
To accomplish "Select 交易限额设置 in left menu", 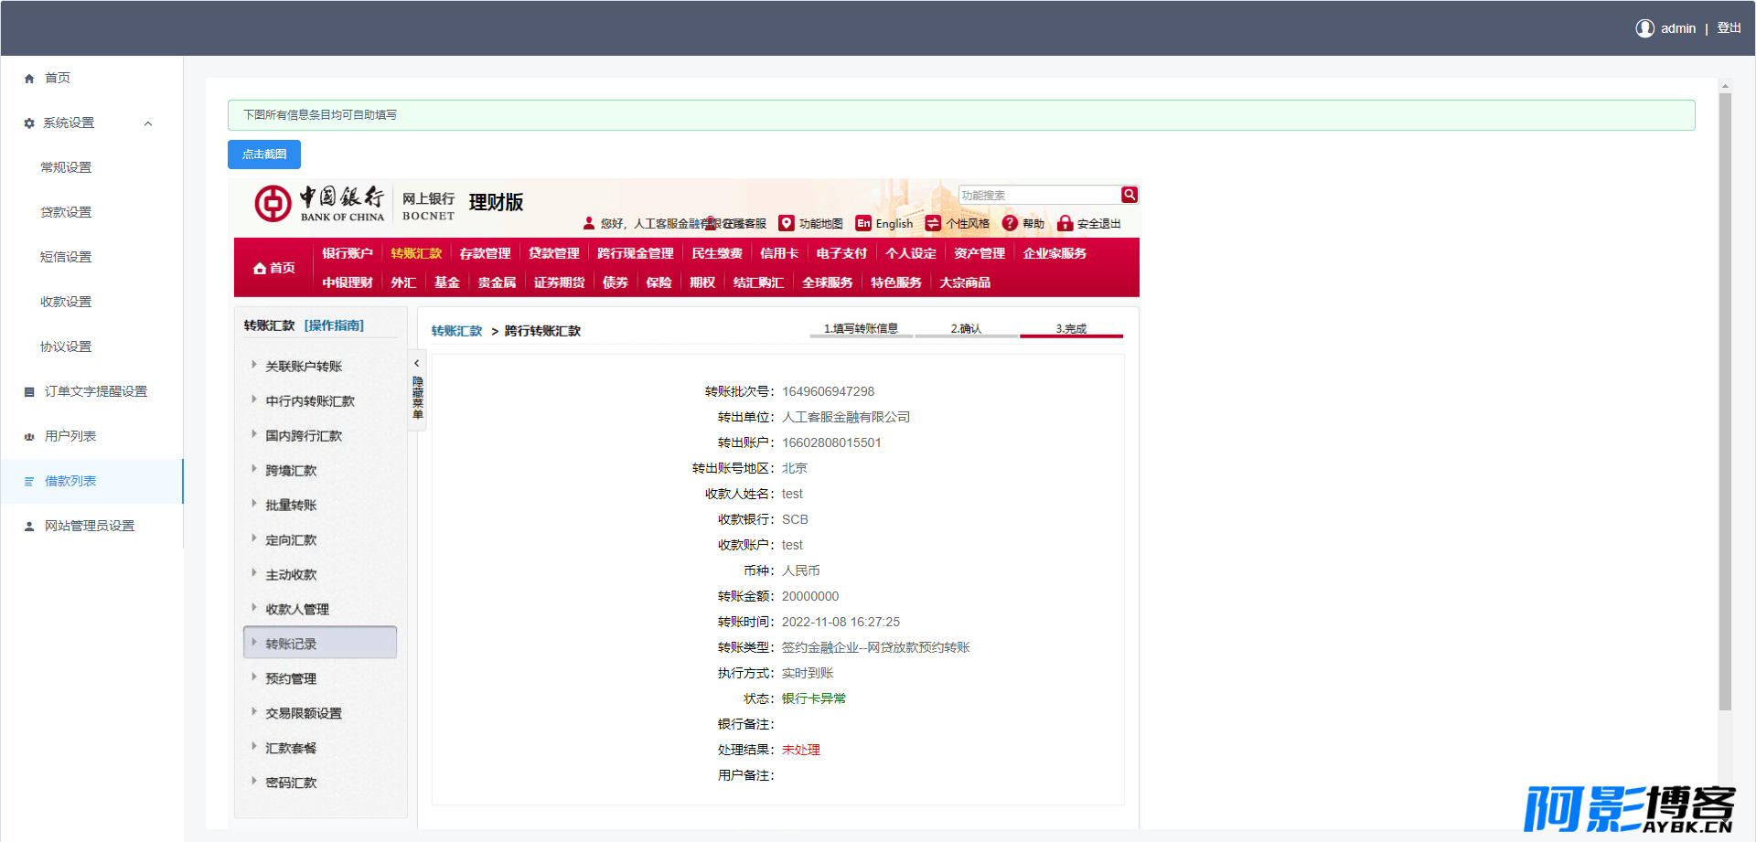I will pyautogui.click(x=304, y=713).
